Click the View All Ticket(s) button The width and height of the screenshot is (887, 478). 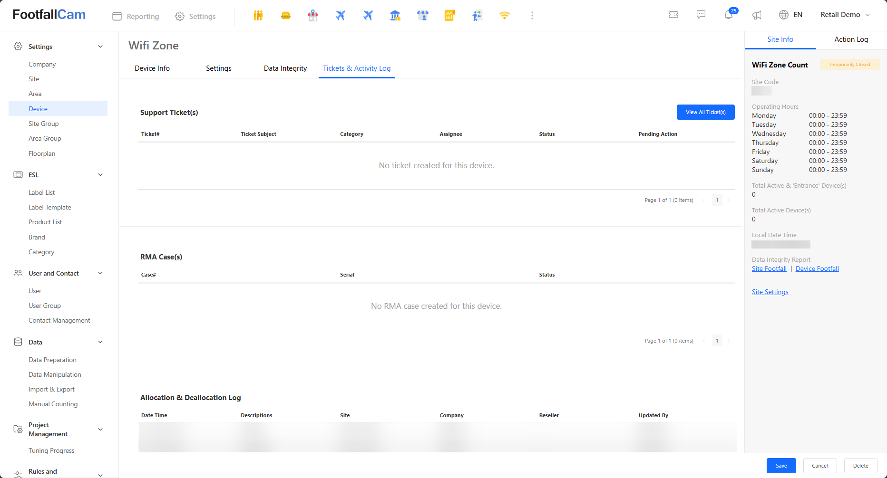[705, 112]
